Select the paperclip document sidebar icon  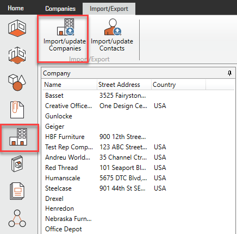point(17,110)
